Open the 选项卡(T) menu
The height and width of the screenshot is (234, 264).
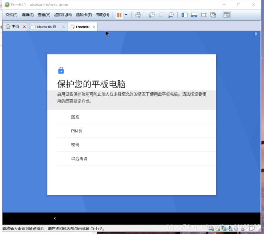84,15
